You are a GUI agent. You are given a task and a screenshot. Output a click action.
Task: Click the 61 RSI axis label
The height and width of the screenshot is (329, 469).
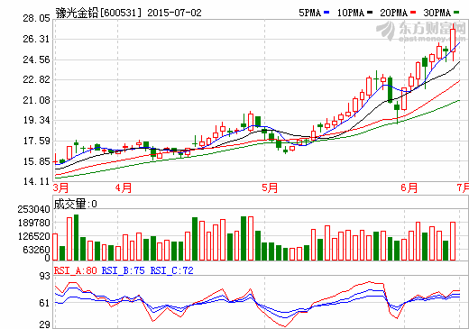point(45,303)
